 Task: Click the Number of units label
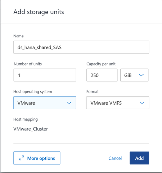pyautogui.click(x=28, y=64)
